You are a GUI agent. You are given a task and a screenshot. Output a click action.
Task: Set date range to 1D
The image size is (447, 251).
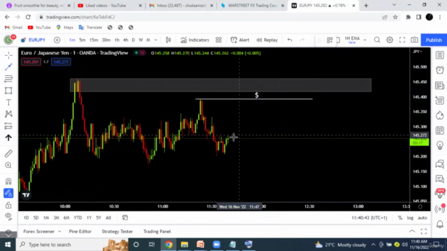[27, 218]
